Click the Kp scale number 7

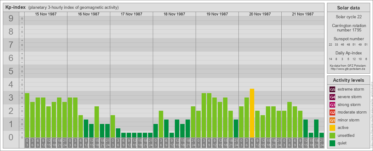coord(11,45)
